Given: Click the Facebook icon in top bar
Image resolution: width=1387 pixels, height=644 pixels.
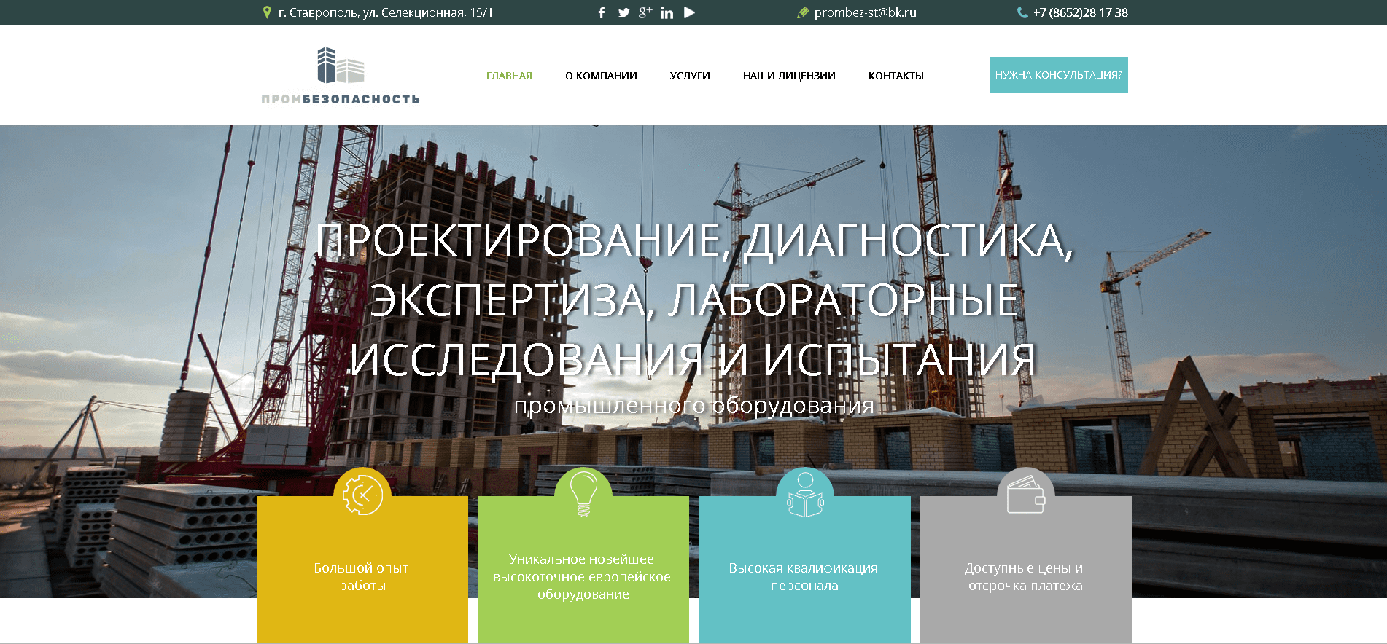Looking at the screenshot, I should (602, 12).
